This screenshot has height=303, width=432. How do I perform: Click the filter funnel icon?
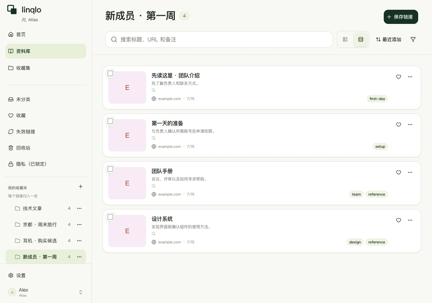click(x=413, y=39)
